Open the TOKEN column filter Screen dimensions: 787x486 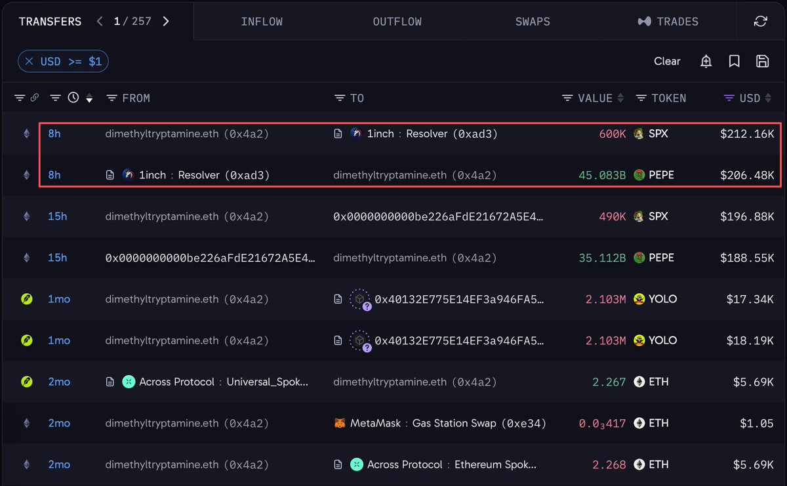click(641, 98)
